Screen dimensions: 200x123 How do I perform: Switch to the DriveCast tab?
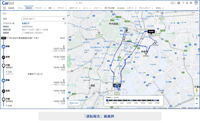(121, 8)
